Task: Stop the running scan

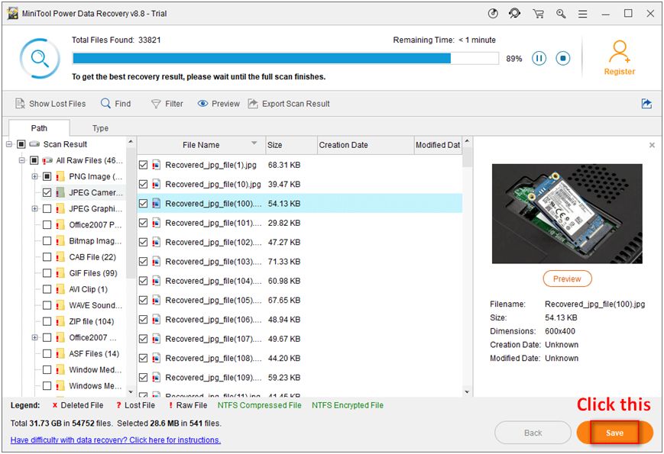Action: (x=563, y=58)
